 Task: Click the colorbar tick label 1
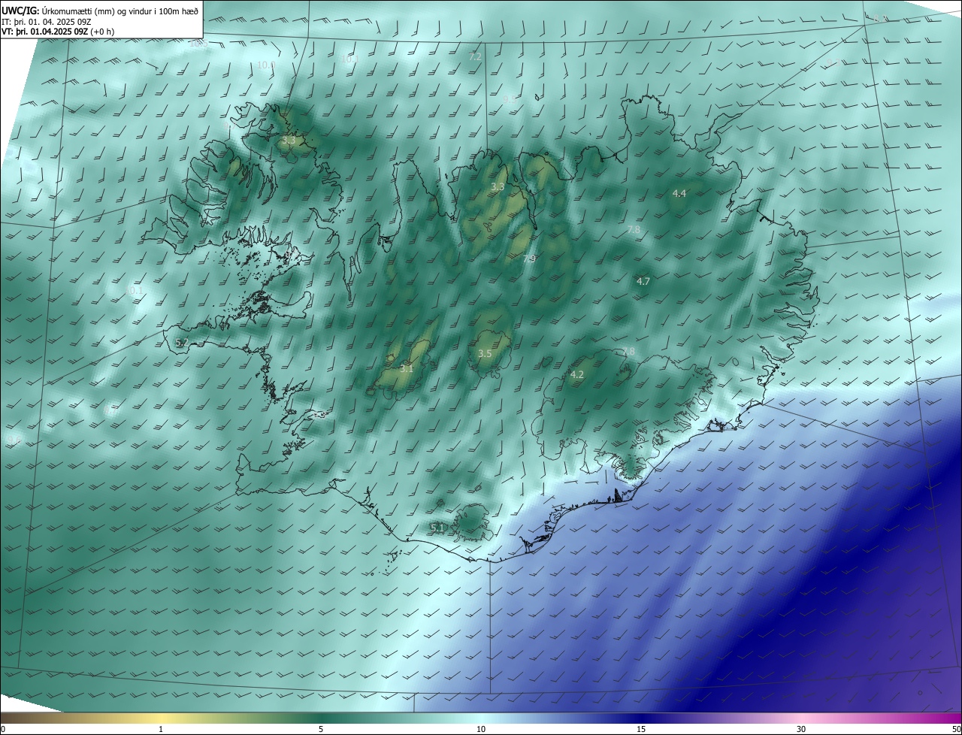click(161, 729)
